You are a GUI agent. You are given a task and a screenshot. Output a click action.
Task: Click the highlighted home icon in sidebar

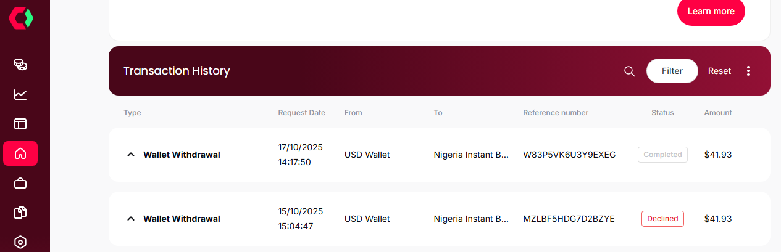coord(20,153)
